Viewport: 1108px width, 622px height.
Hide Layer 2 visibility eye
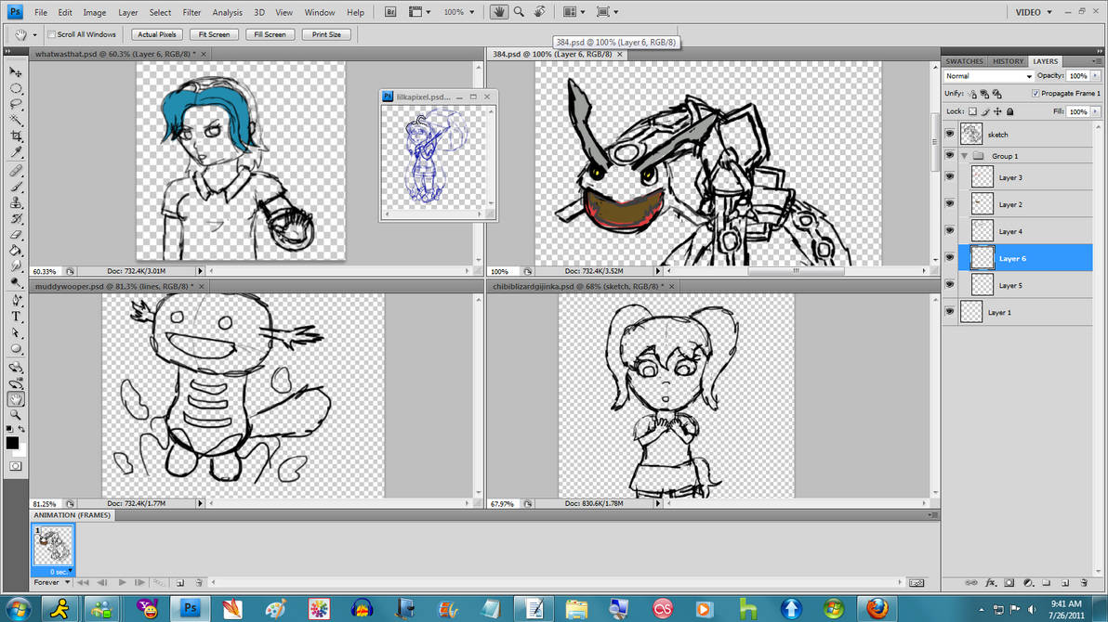(950, 204)
